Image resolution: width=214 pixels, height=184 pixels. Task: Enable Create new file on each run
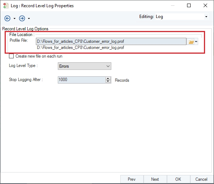click(11, 56)
